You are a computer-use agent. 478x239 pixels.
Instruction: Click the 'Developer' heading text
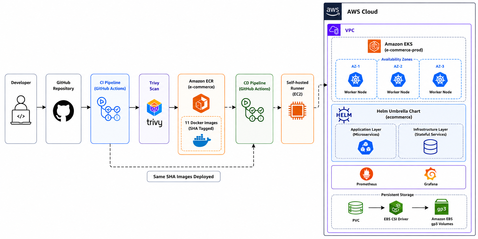coord(21,83)
